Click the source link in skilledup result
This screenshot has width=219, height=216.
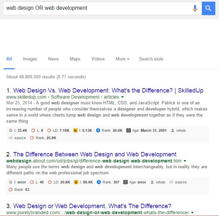pyautogui.click(x=20, y=138)
